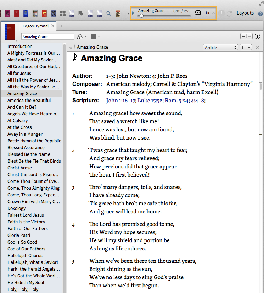Open the blue book shortcut
The image size is (264, 293).
coord(26,13)
